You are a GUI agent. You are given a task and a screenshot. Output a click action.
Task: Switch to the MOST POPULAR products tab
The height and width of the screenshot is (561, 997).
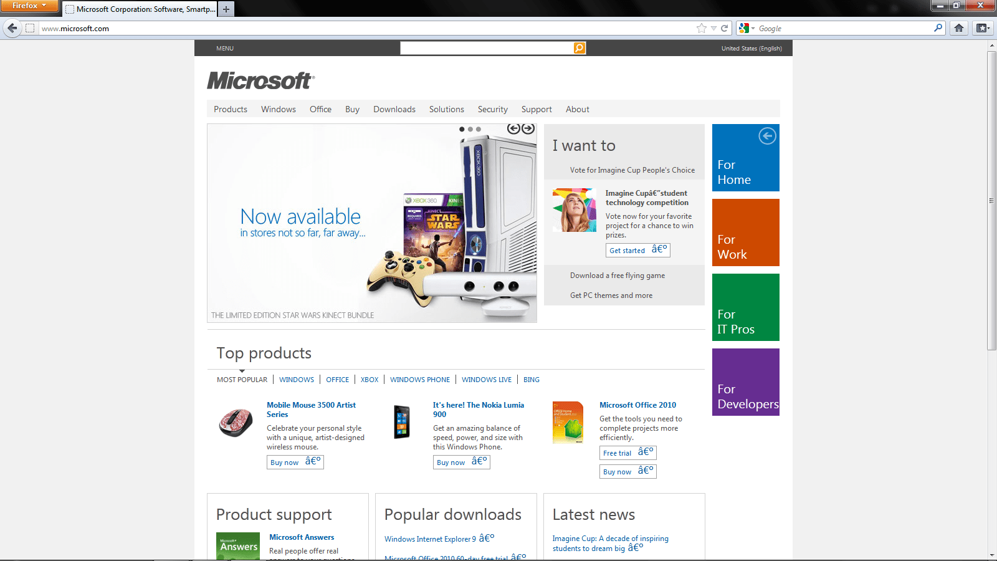click(242, 380)
